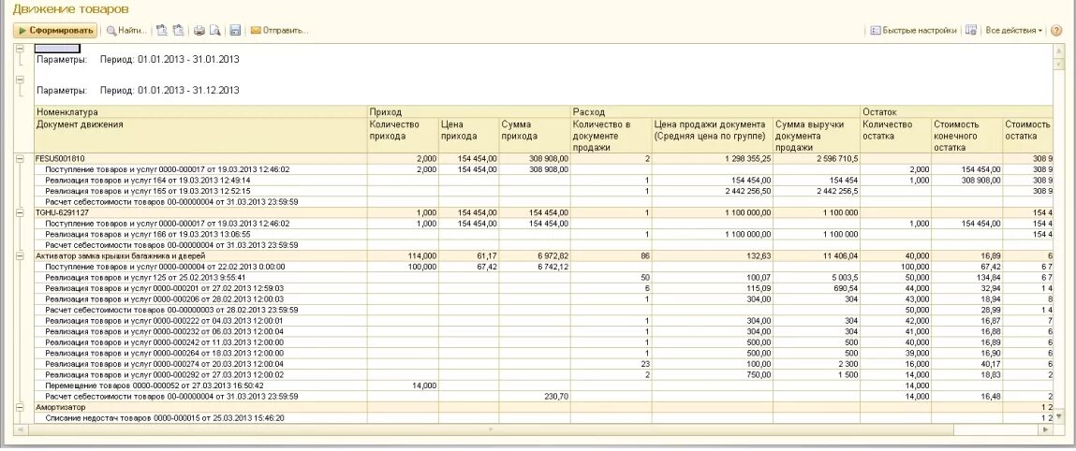Click the report variant settings icon

tap(971, 31)
